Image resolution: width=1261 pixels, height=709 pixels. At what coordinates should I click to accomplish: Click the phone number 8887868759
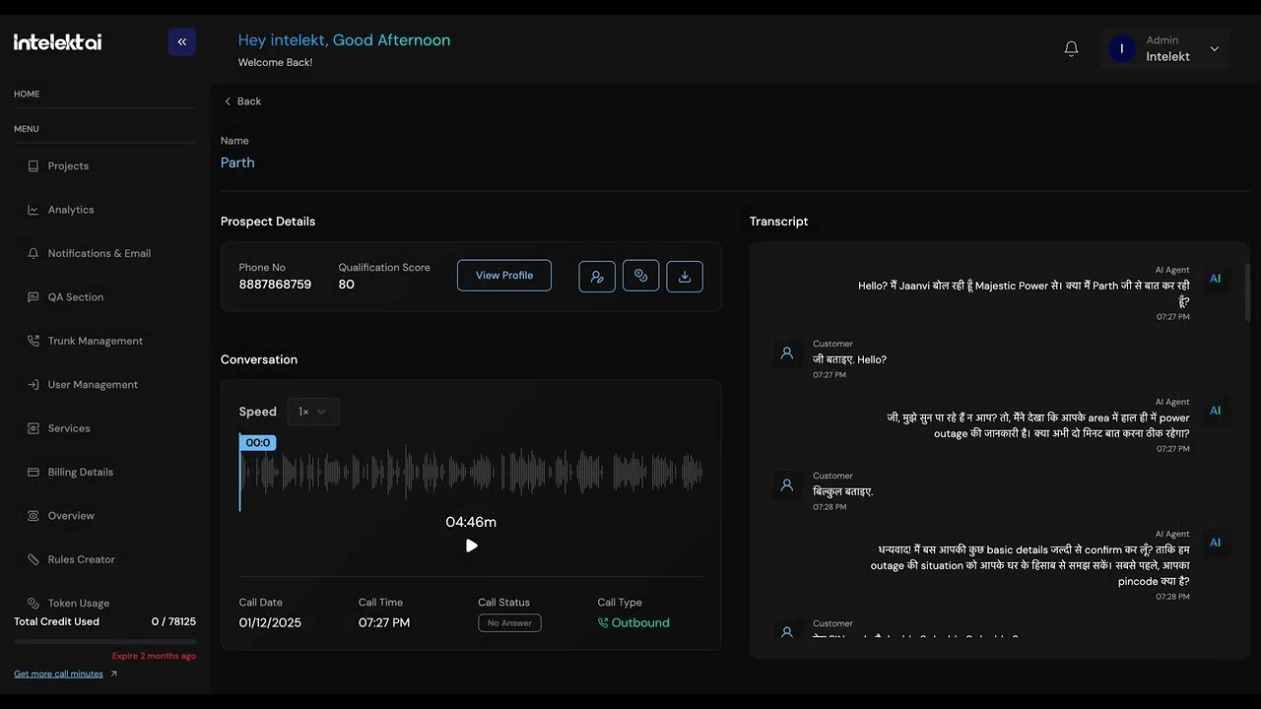[x=275, y=285]
